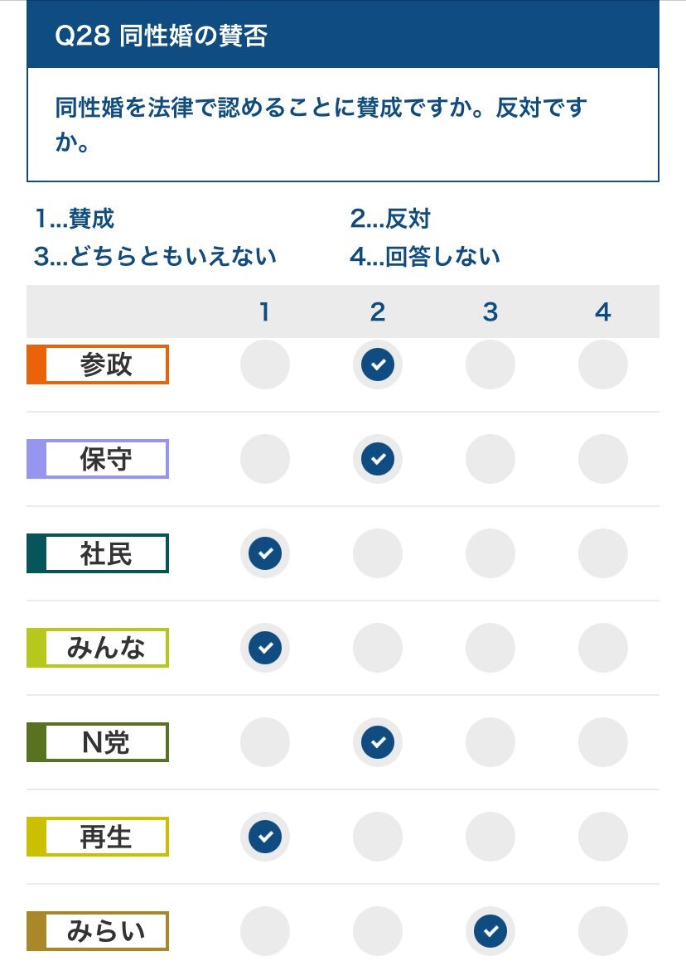This screenshot has height=975, width=686.
Task: Select option 1 for N党 party
Action: click(265, 742)
